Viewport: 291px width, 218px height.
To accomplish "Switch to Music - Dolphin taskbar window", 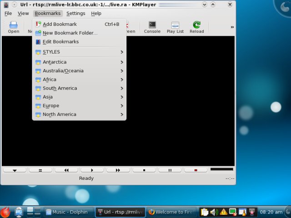I will (68, 212).
